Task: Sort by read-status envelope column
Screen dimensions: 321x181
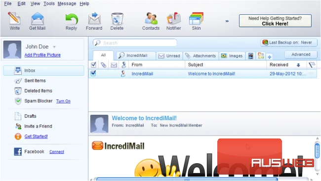Action: pos(114,65)
